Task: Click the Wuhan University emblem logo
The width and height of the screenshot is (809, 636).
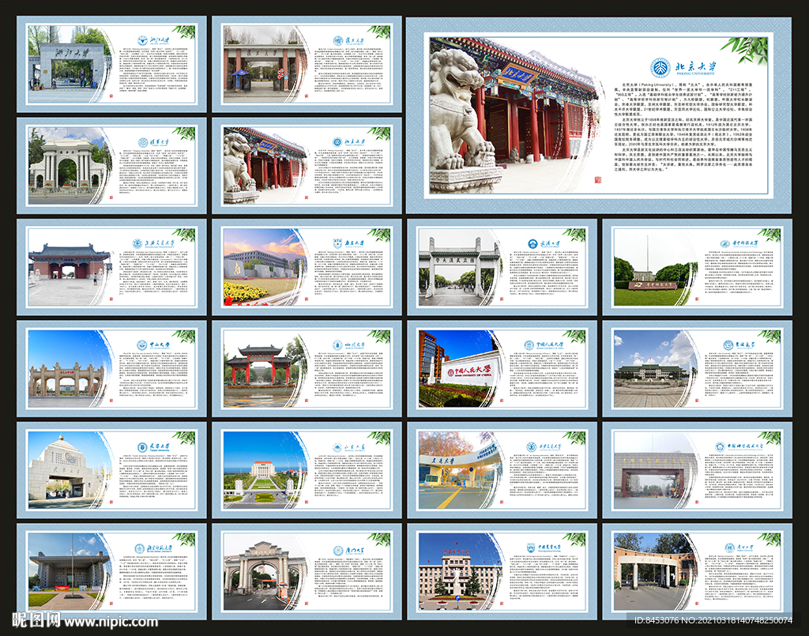Action: click(x=532, y=243)
